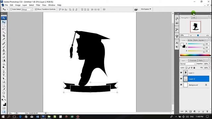Switch to the Info tab
212x119 pixels.
tap(194, 18)
